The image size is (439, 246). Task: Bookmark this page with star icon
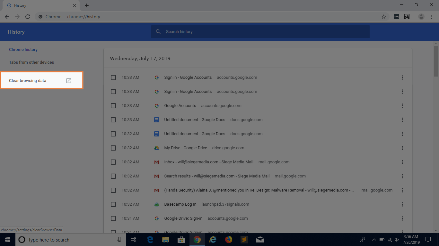383,17
